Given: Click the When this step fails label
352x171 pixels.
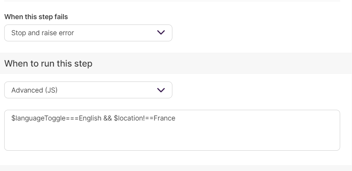Looking at the screenshot, I should pyautogui.click(x=36, y=17).
